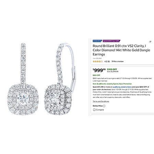The height and width of the screenshot is (154, 154).
Task: Click the Compare label text
Action: point(100,110)
